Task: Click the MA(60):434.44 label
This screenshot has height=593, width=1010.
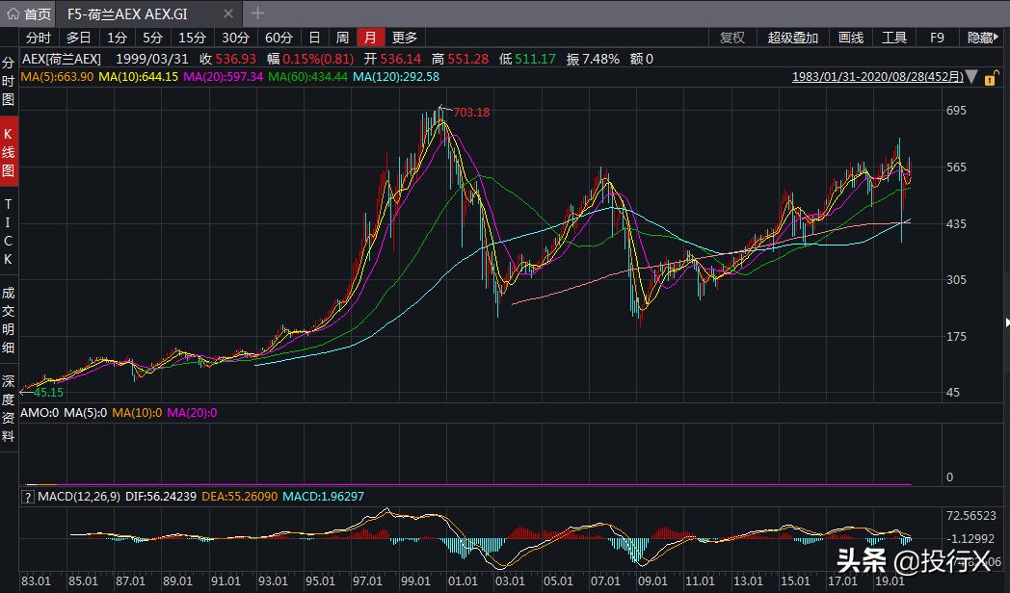Action: (307, 77)
